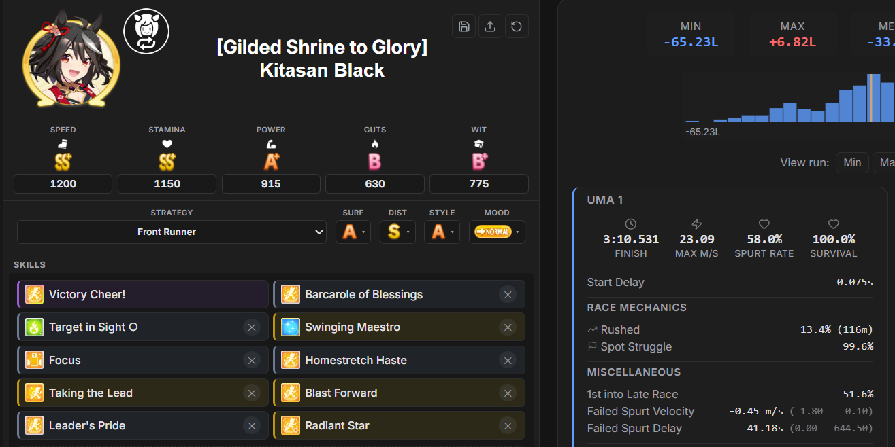The image size is (895, 447).
Task: Click the Wit B+ rank icon
Action: tap(479, 161)
